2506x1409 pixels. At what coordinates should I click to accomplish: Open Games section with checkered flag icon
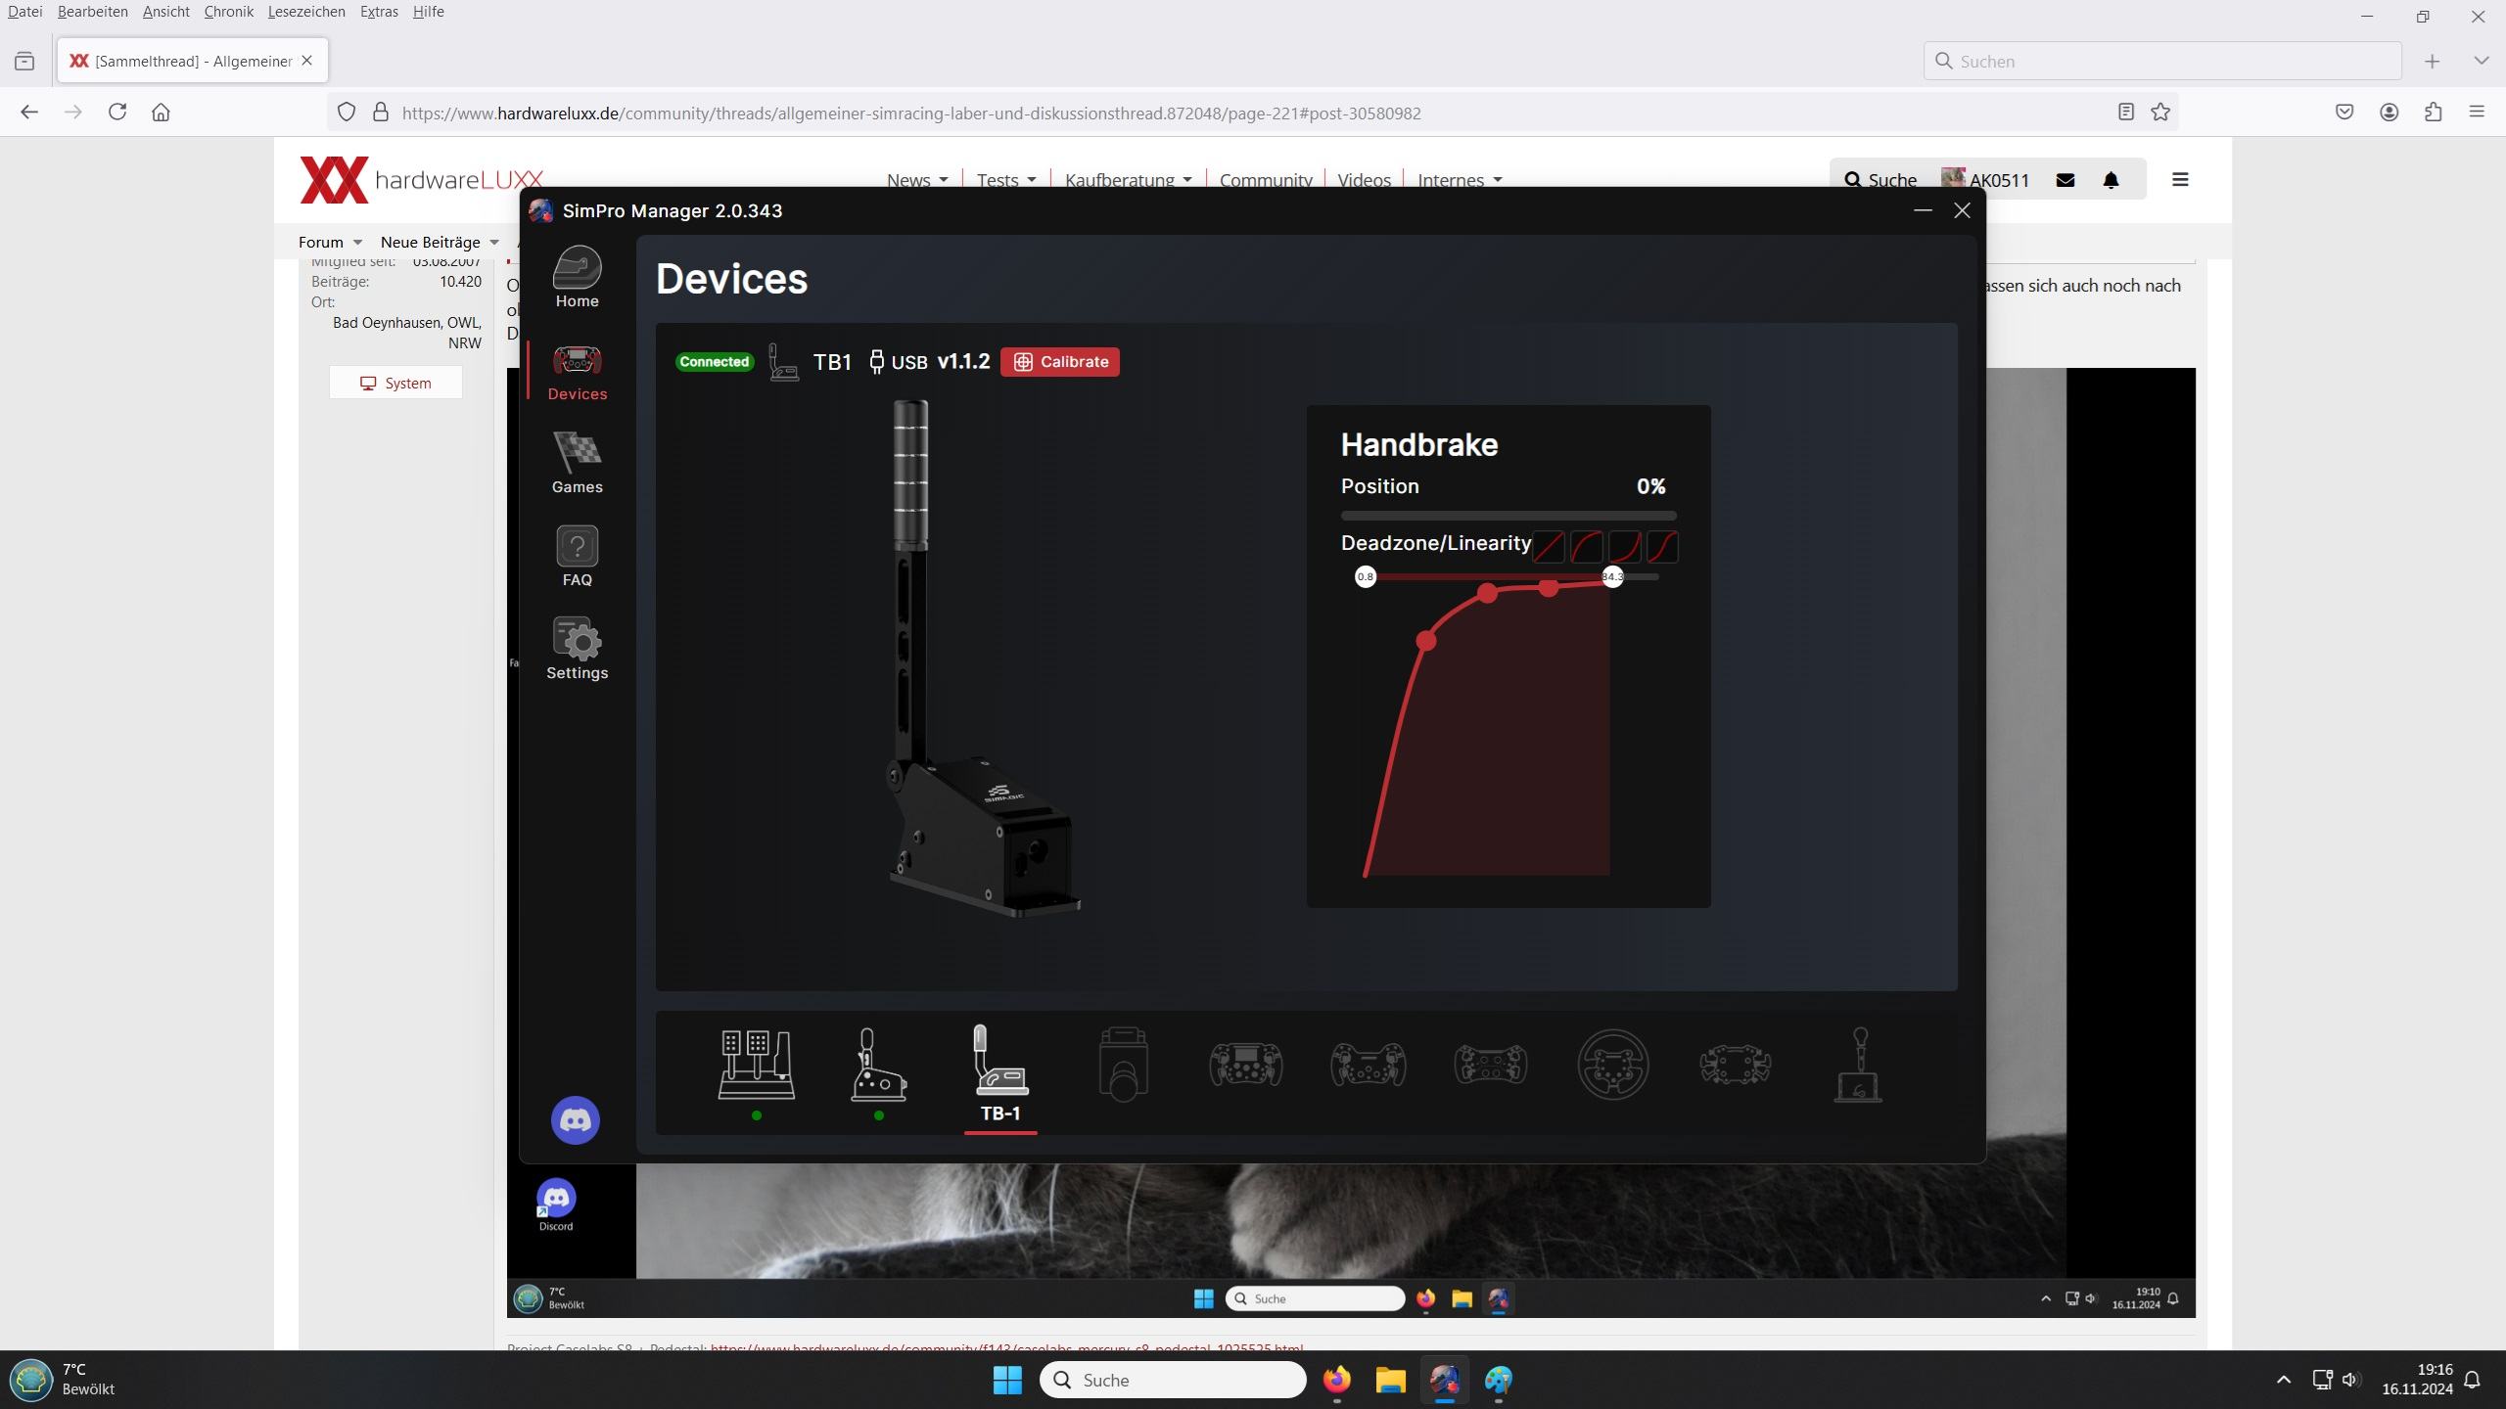pos(577,464)
